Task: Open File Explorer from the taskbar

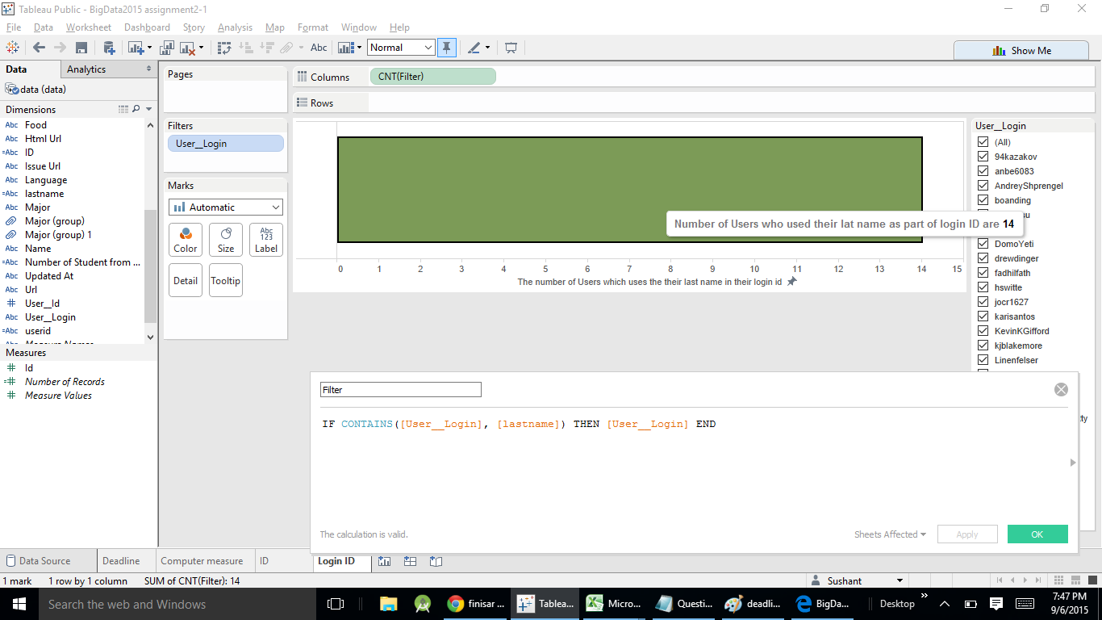Action: click(388, 604)
